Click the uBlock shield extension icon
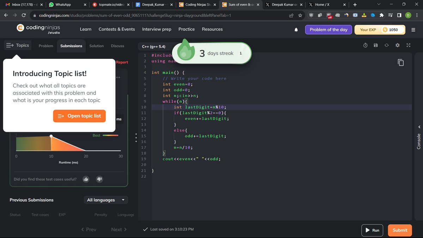The width and height of the screenshot is (423, 238). pos(311,16)
